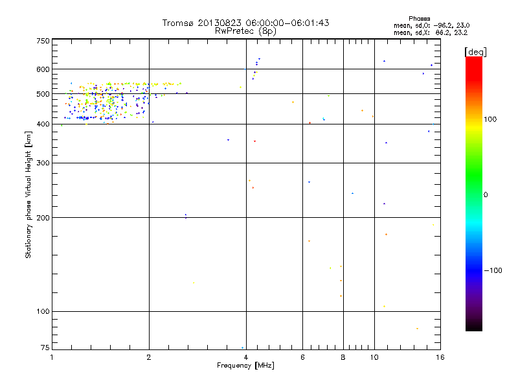This screenshot has width=518, height=389.
Task: Click the colorbar tick label '100'
Action: coord(490,119)
